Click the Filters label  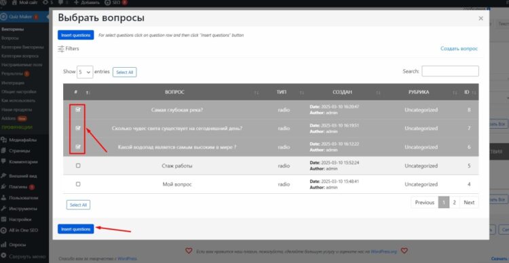coord(72,49)
